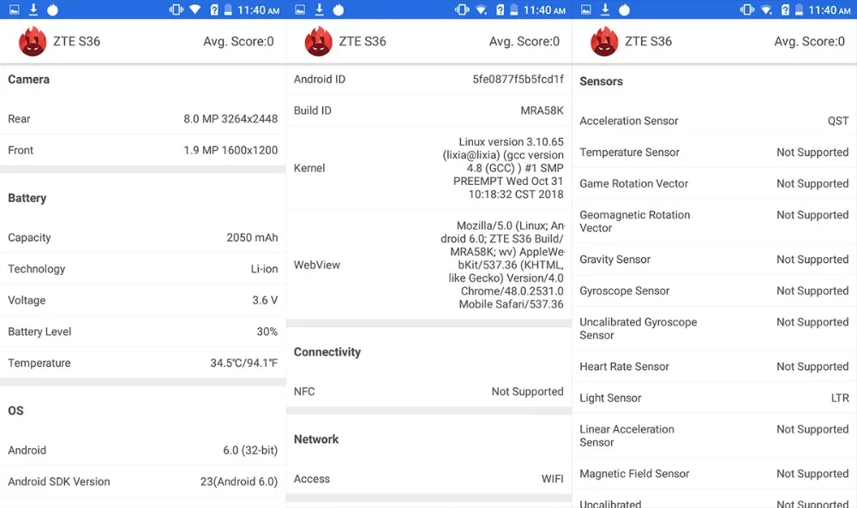The image size is (857, 508).
Task: Tap the vibrate mode icon above the Sensors screen
Action: click(747, 9)
